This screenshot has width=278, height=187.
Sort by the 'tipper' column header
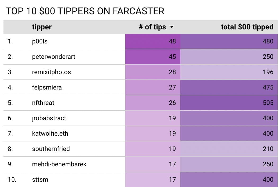(x=42, y=27)
